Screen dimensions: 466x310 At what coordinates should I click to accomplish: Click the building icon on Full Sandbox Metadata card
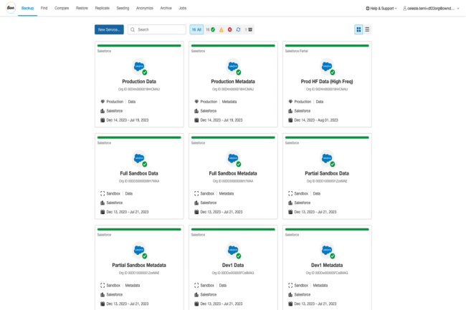pyautogui.click(x=196, y=203)
